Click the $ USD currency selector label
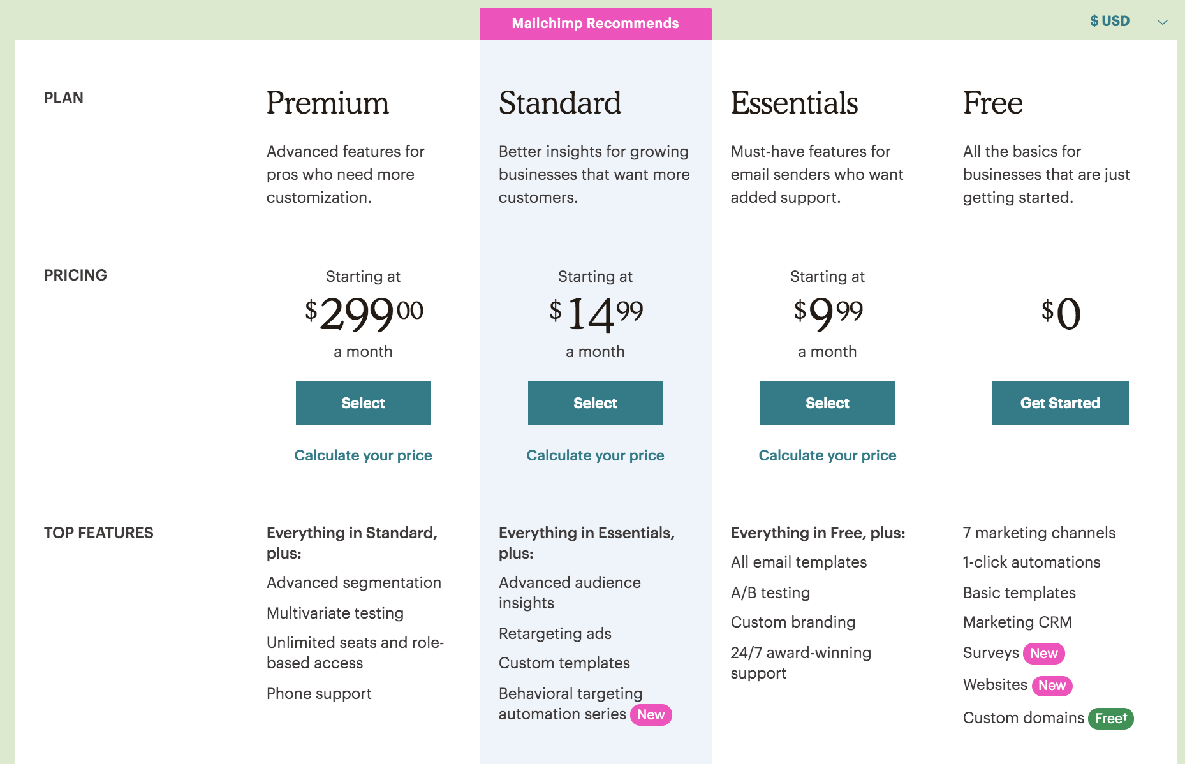The image size is (1185, 764). coord(1110,21)
